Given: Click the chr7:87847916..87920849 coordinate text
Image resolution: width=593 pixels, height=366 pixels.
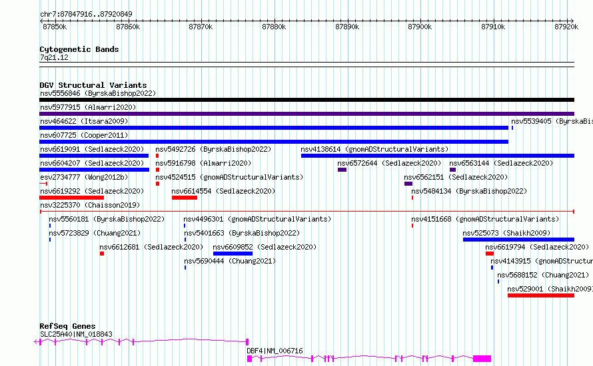Looking at the screenshot, I should [x=86, y=15].
